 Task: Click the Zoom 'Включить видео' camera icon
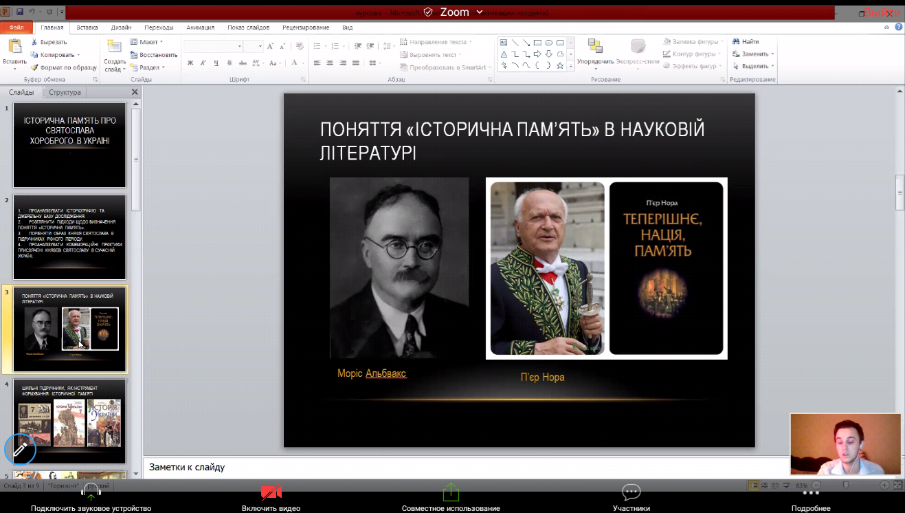(271, 492)
